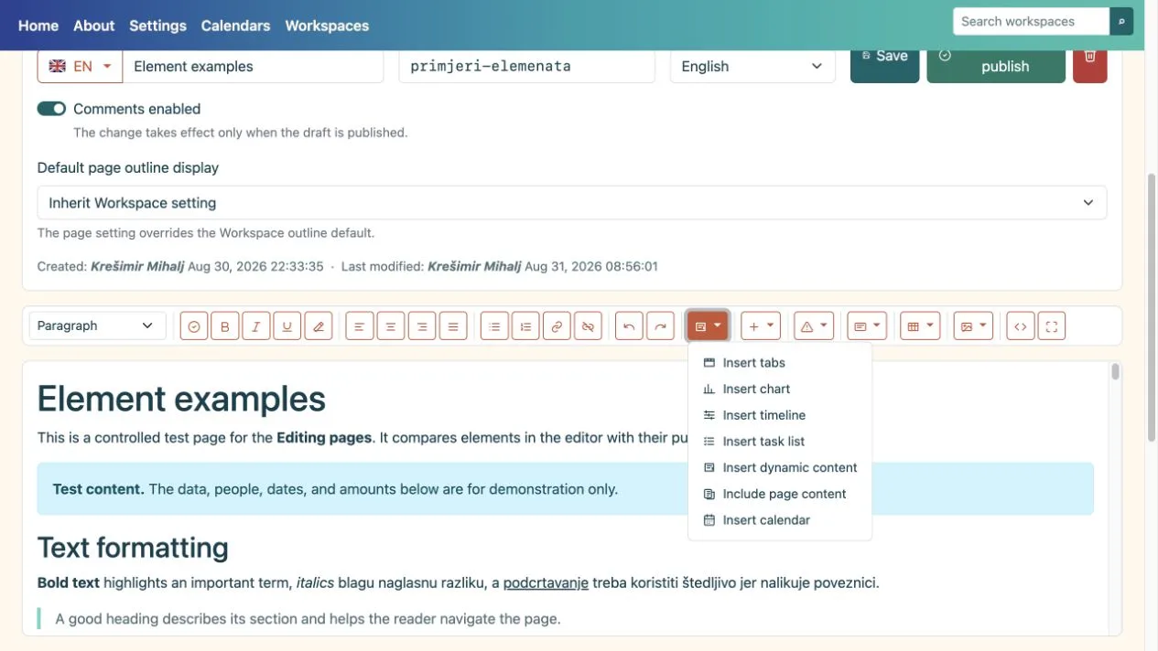Image resolution: width=1158 pixels, height=651 pixels.
Task: Insert a numbered list
Action: tap(525, 326)
